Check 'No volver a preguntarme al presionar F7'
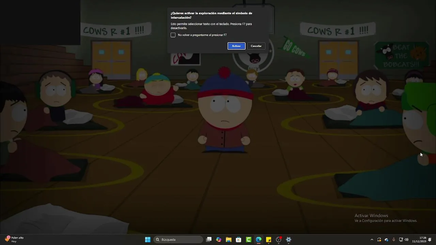This screenshot has width=436, height=245. coord(173,35)
